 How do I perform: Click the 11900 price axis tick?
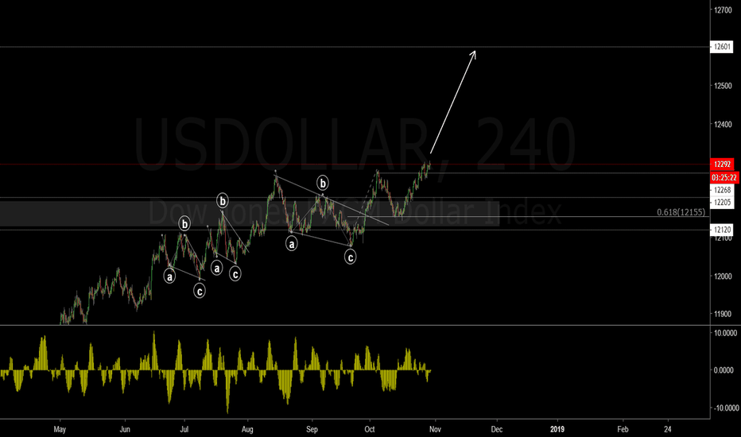pyautogui.click(x=723, y=314)
